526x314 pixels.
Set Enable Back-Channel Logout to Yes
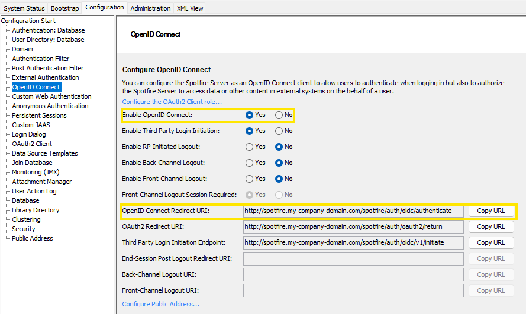pos(249,163)
